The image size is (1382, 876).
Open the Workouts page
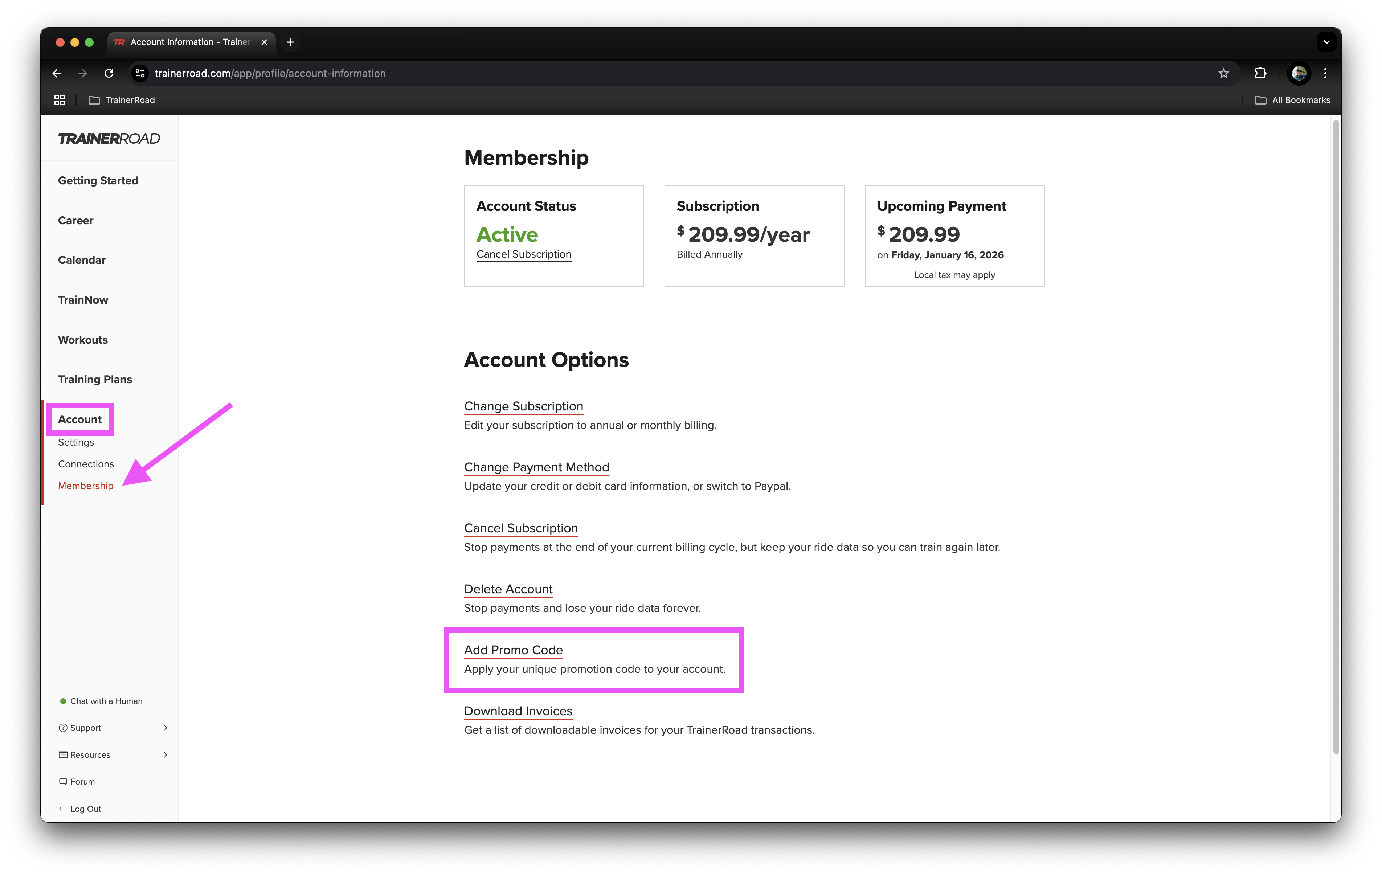click(x=83, y=340)
